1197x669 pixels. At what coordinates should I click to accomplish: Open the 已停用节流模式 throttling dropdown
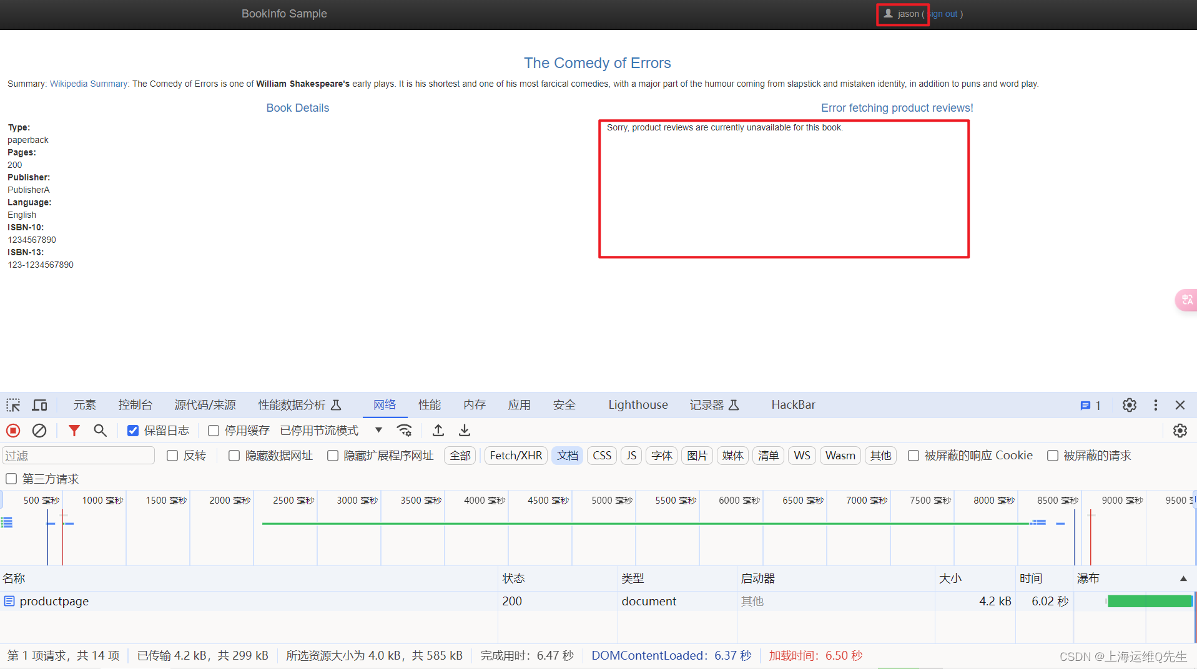click(x=331, y=431)
